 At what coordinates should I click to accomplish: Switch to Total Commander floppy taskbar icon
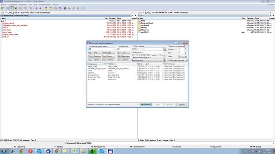coord(110,151)
